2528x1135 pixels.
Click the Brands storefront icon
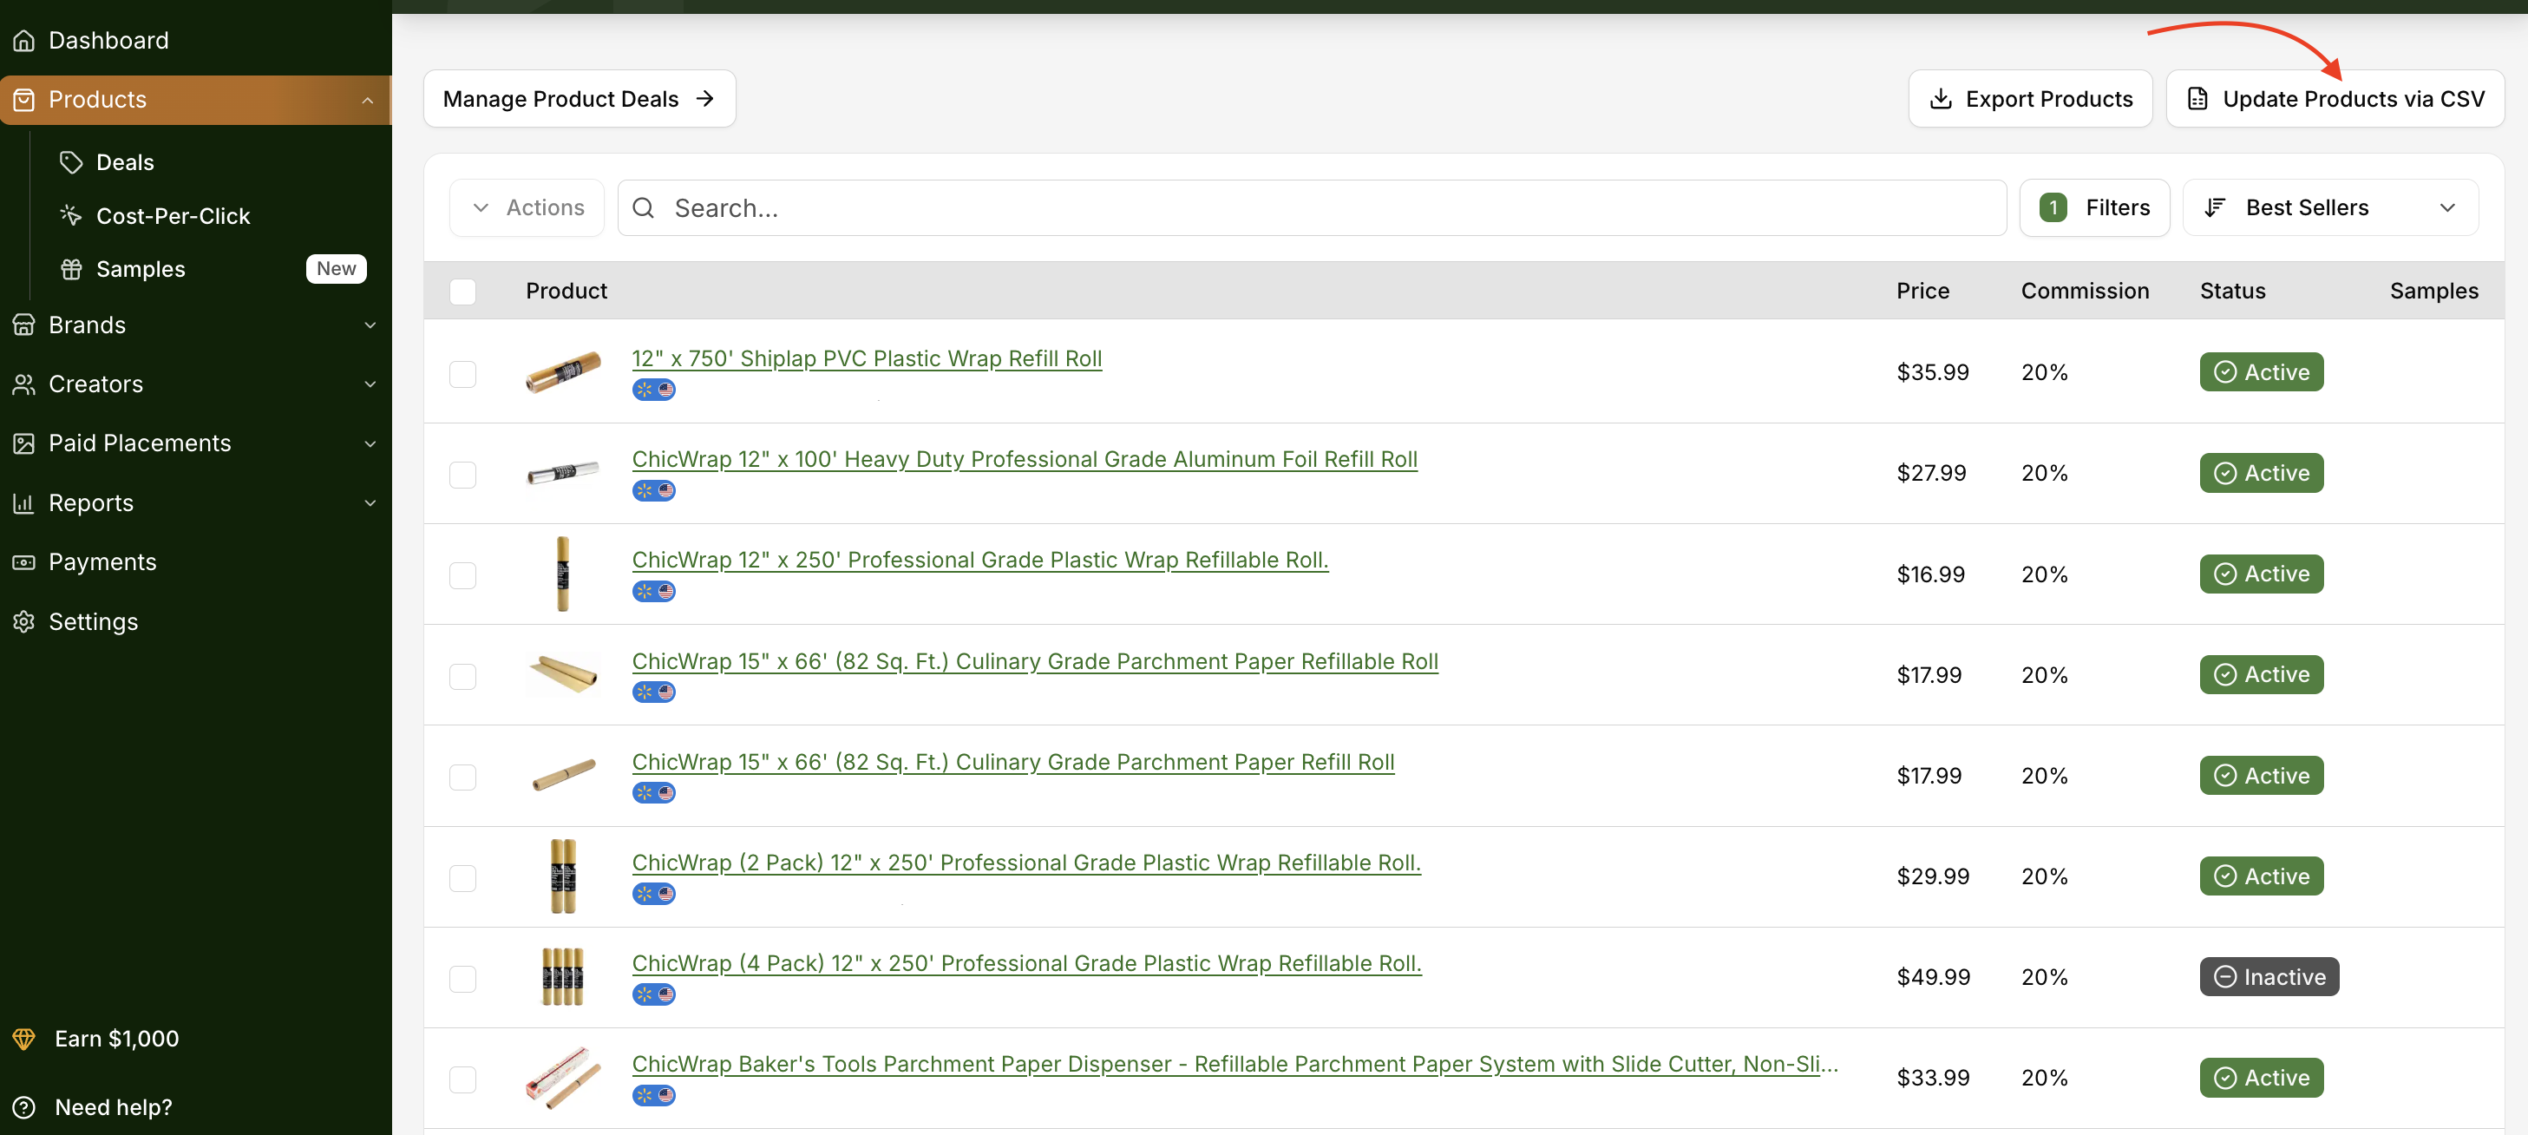(23, 325)
